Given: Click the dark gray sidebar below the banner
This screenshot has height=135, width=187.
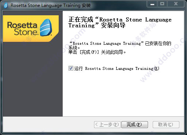Looking at the screenshot, I should tap(33, 79).
